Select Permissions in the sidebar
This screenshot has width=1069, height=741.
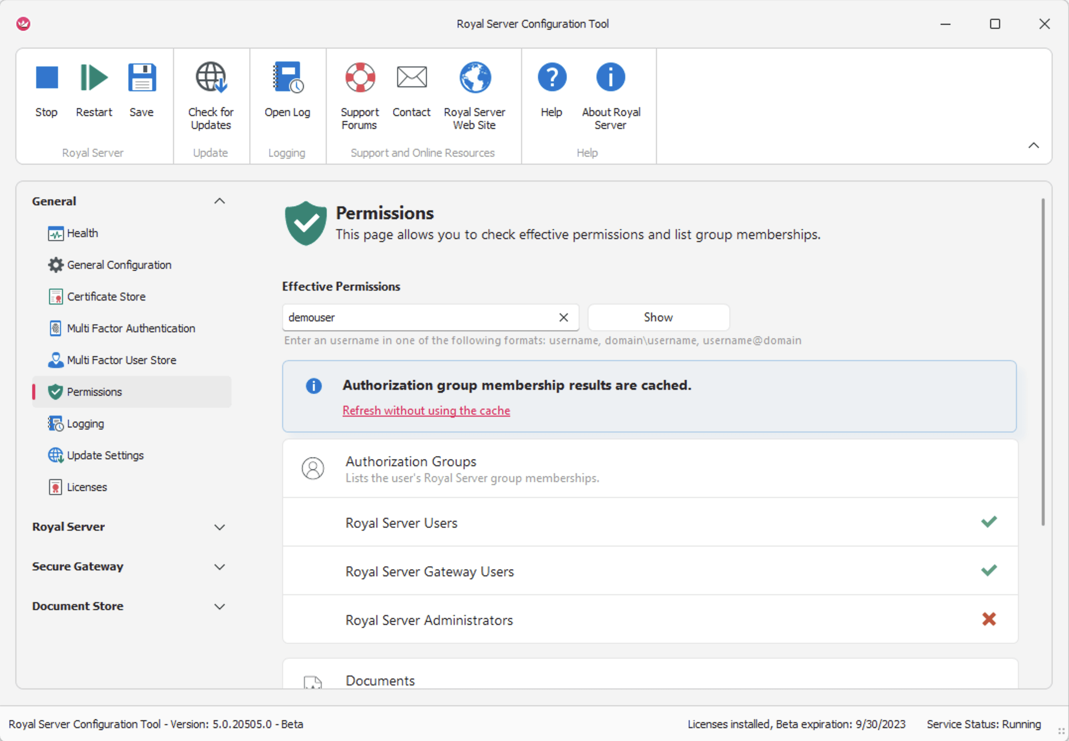coord(132,392)
